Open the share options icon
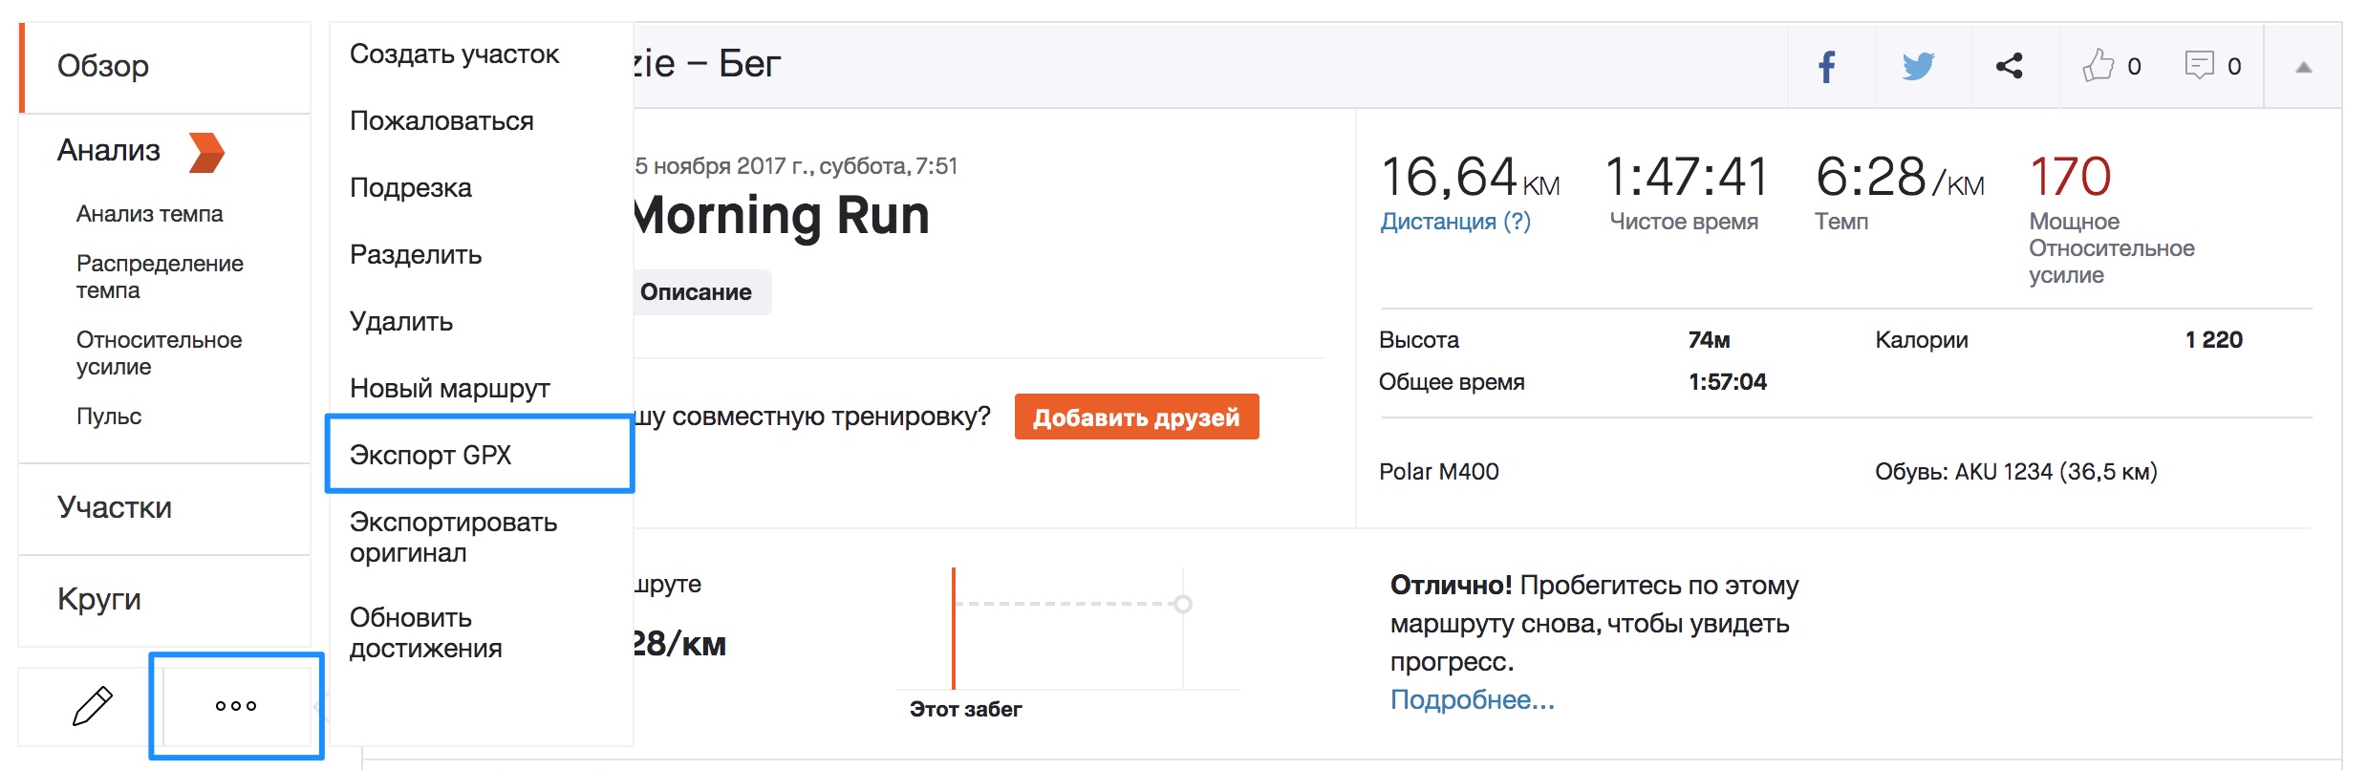 (x=2010, y=66)
